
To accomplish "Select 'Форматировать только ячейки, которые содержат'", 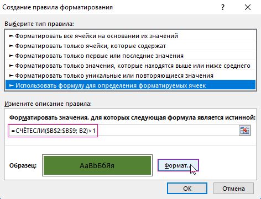I will (x=130, y=46).
